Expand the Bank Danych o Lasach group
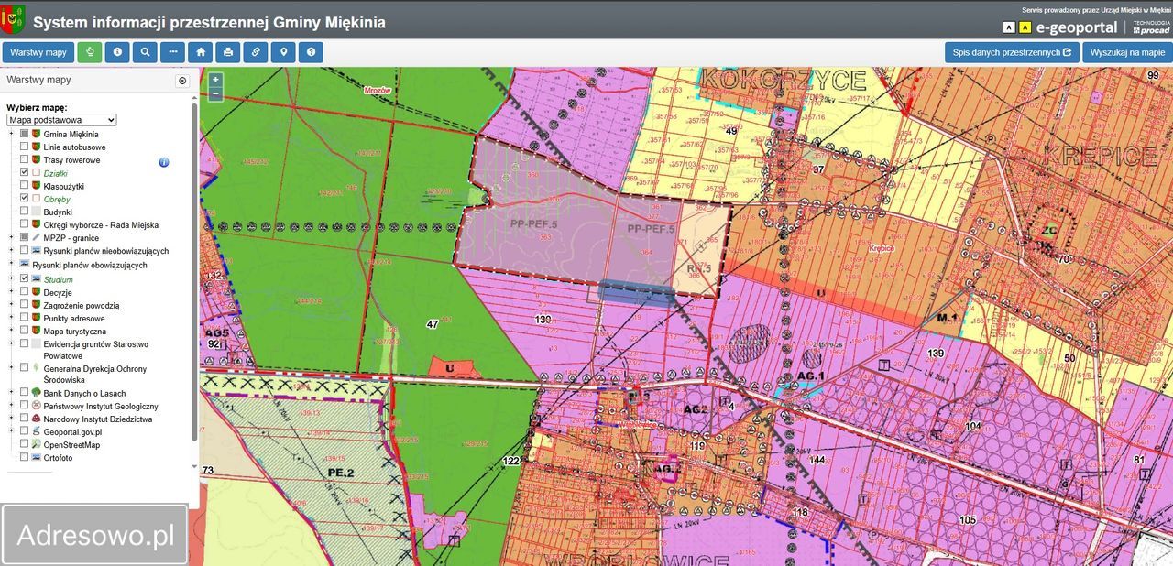Image resolution: width=1173 pixels, height=566 pixels. click(11, 393)
